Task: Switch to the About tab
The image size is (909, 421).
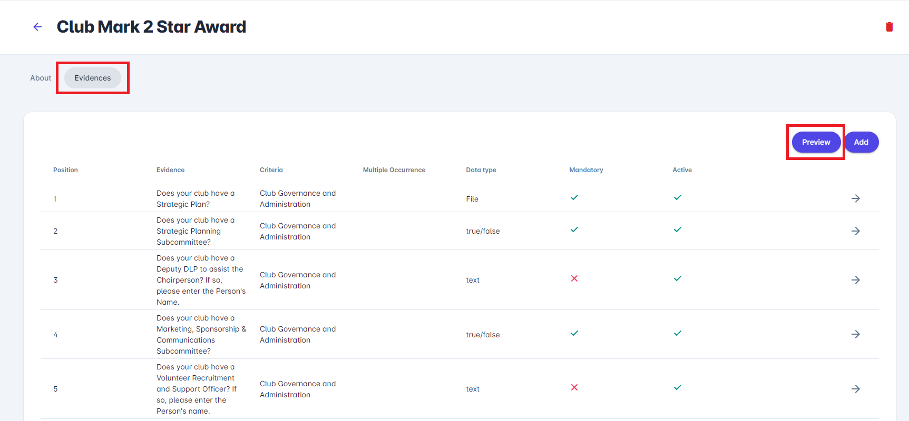Action: click(41, 78)
